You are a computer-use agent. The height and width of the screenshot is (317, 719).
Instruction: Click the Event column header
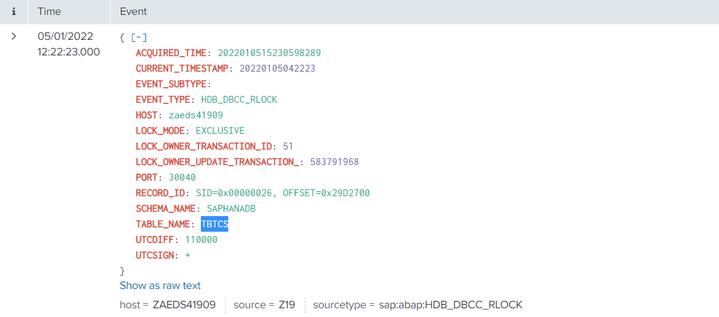133,12
